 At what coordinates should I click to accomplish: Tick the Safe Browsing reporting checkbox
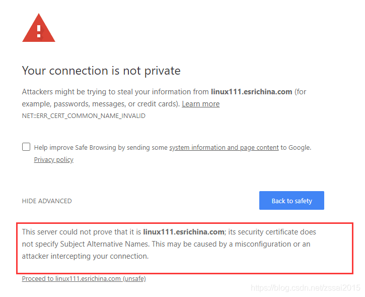(x=26, y=147)
